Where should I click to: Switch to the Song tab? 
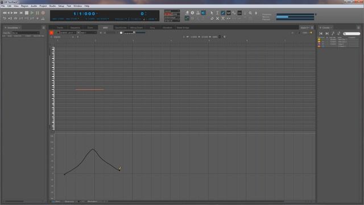point(152,28)
